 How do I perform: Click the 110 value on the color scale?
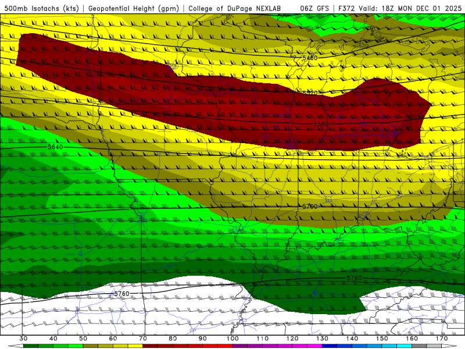(263, 339)
